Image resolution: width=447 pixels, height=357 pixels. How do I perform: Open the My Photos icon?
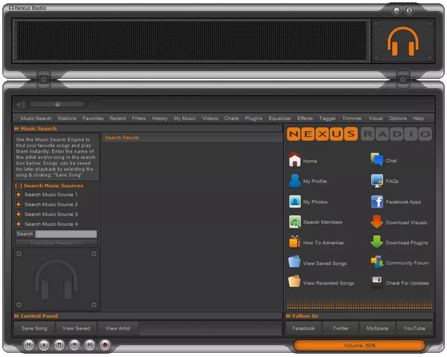point(295,201)
